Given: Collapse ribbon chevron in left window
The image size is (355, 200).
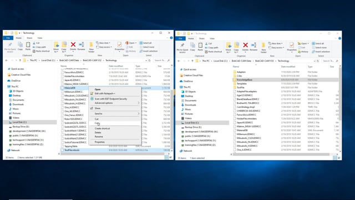Looking at the screenshot, I should 168,38.
